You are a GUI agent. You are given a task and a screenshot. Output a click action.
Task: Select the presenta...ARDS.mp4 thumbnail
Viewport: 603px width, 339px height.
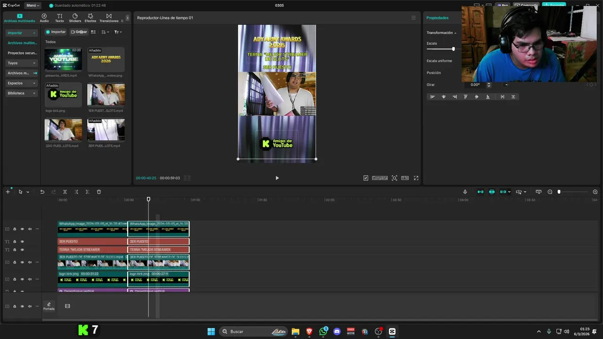[x=63, y=59]
